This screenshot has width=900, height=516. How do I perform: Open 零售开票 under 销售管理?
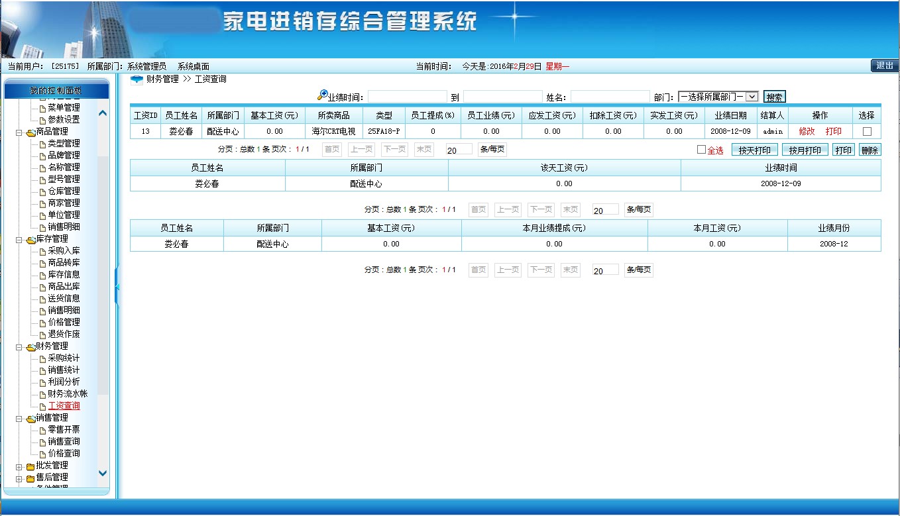[64, 430]
